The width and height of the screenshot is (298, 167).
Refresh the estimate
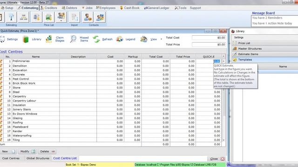(102, 39)
